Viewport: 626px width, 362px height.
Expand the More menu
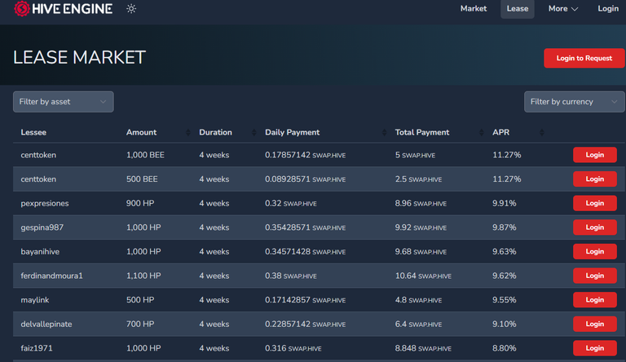[x=563, y=9]
